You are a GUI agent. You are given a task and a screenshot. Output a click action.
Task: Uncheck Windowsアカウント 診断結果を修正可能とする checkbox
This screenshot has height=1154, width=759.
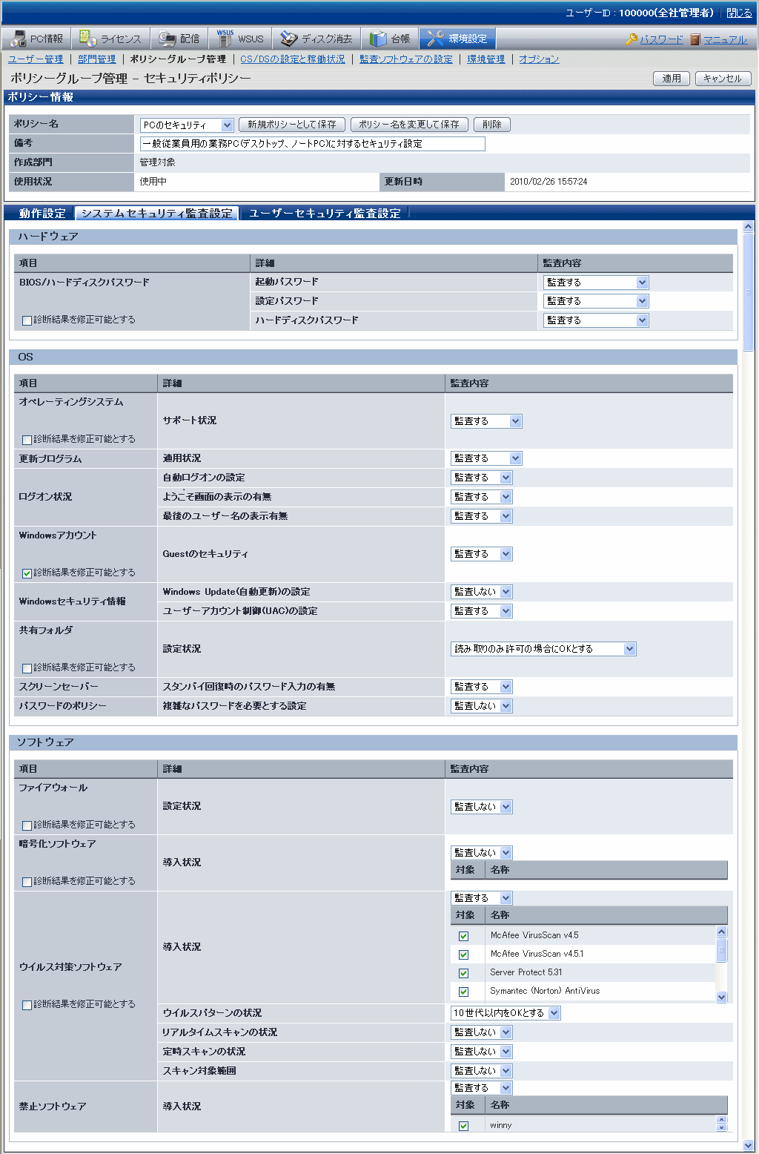tap(27, 573)
